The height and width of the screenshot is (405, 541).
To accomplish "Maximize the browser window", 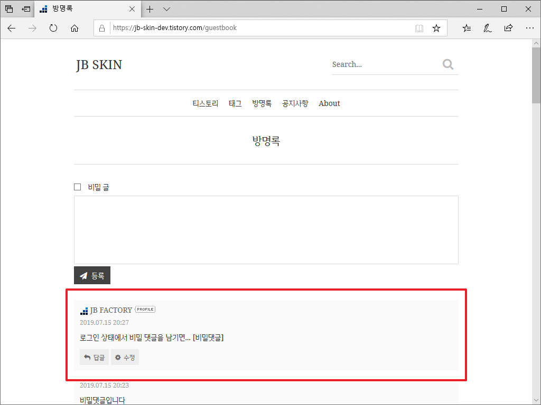I will pyautogui.click(x=503, y=9).
